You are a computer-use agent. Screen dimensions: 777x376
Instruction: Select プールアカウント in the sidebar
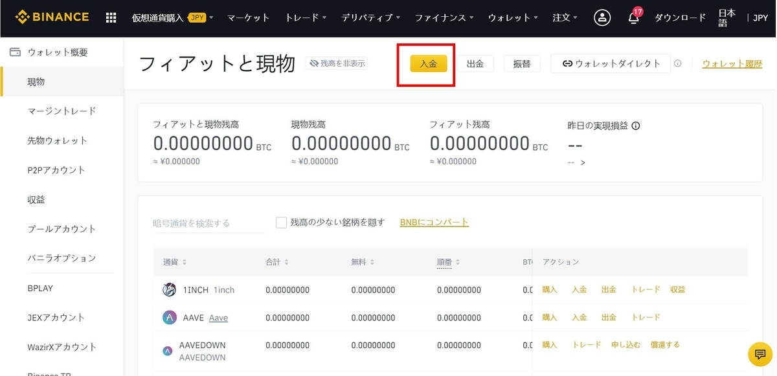62,229
